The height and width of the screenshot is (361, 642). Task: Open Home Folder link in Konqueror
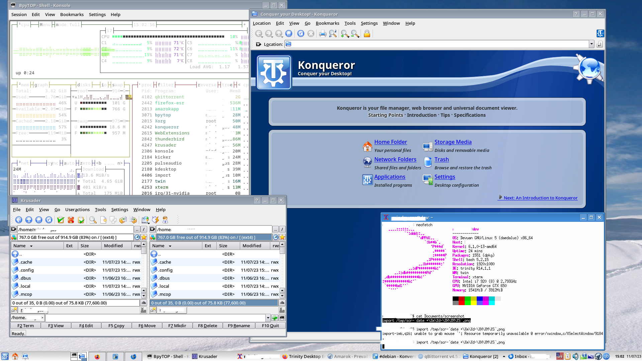coord(390,142)
